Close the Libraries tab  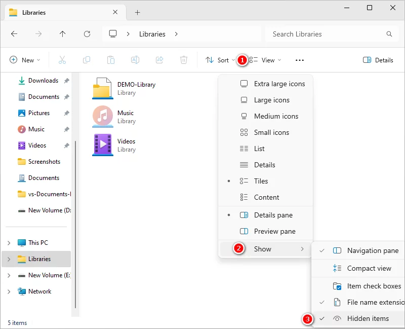click(115, 12)
